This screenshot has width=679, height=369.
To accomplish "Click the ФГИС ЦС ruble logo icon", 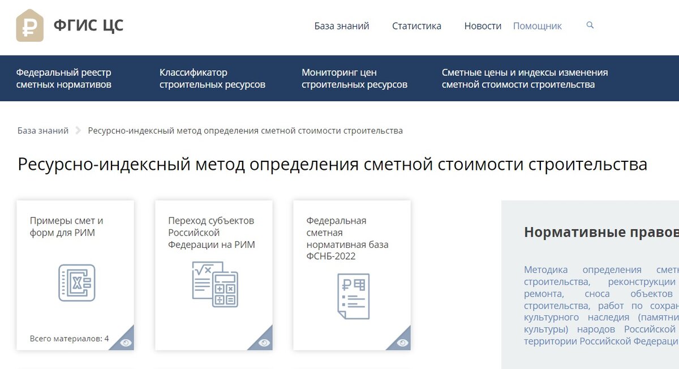I will pos(30,25).
